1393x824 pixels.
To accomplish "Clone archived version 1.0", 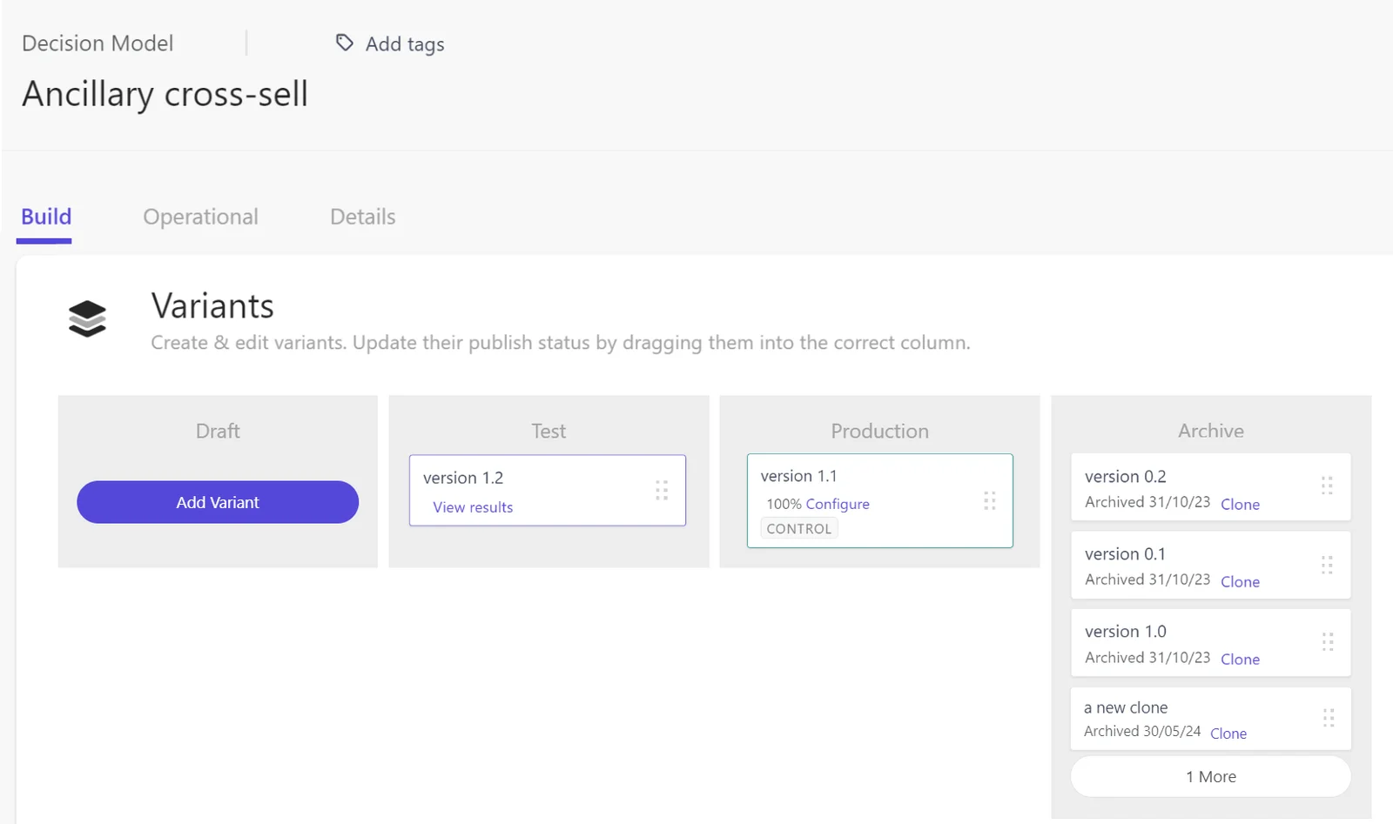I will pos(1240,660).
